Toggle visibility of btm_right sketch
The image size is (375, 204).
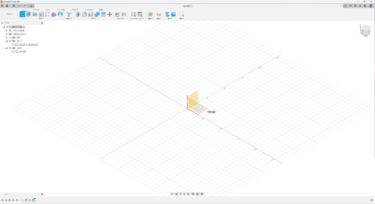point(13,52)
